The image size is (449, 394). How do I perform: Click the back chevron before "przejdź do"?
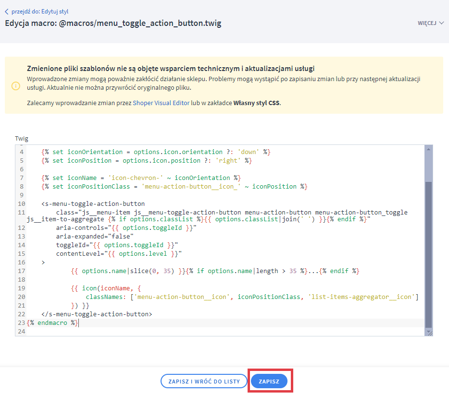tap(7, 12)
